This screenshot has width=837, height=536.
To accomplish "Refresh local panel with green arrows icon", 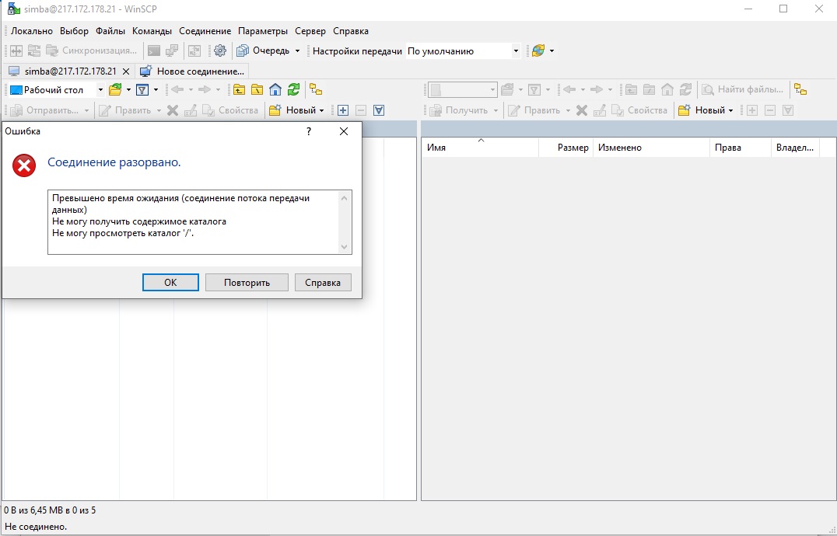I will [x=293, y=90].
